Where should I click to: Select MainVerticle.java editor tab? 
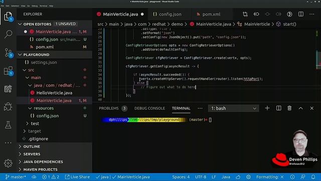[120, 14]
